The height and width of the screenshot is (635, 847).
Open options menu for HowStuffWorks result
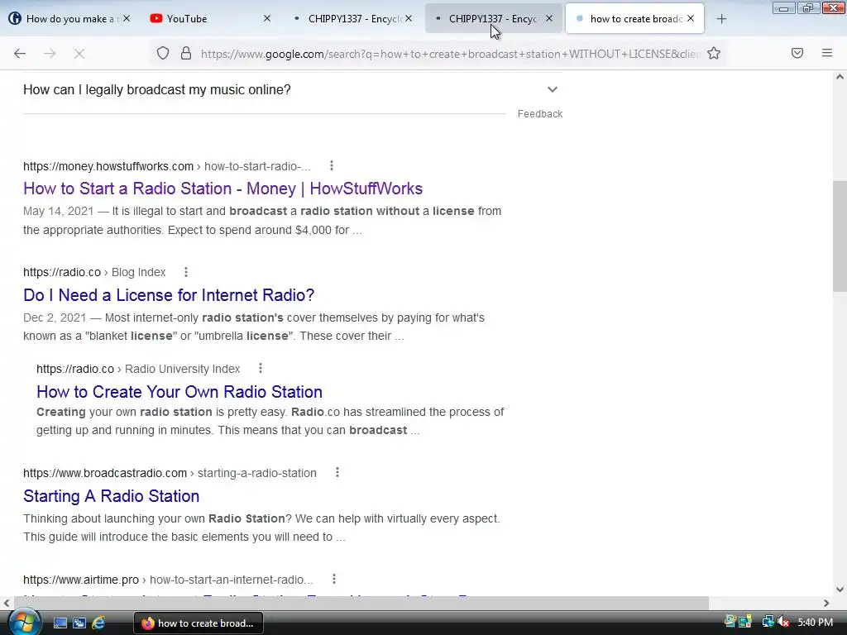point(332,165)
